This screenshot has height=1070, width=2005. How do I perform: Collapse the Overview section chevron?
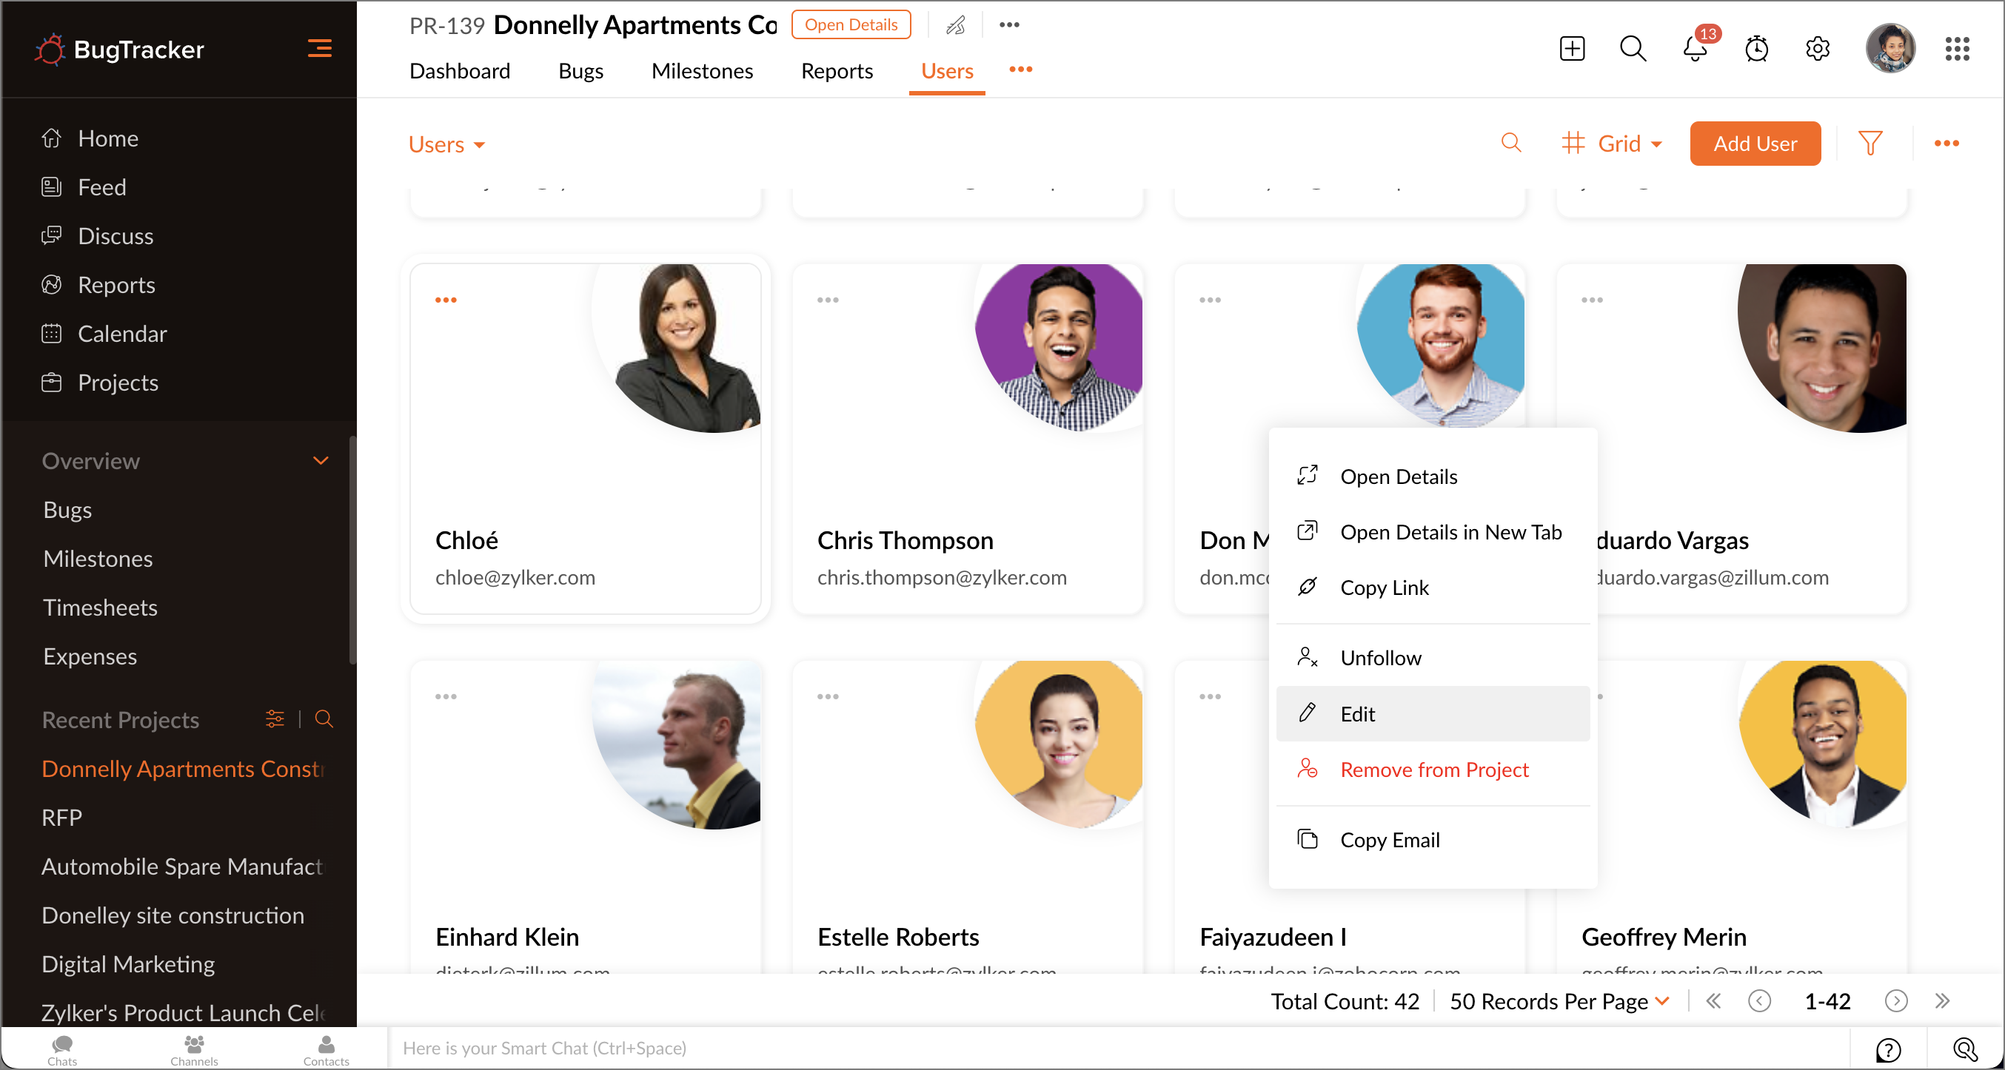pos(320,461)
